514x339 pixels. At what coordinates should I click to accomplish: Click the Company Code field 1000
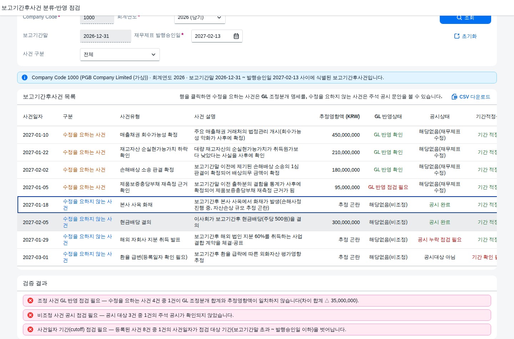[97, 19]
